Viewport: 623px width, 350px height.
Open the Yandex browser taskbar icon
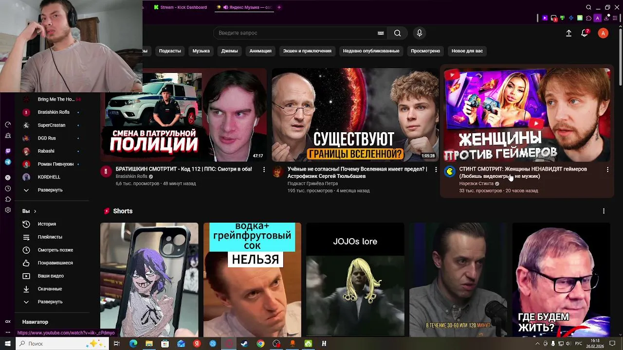197,344
